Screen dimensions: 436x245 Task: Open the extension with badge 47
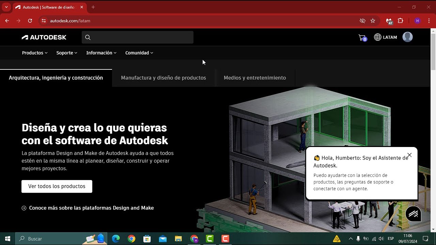[x=389, y=21]
